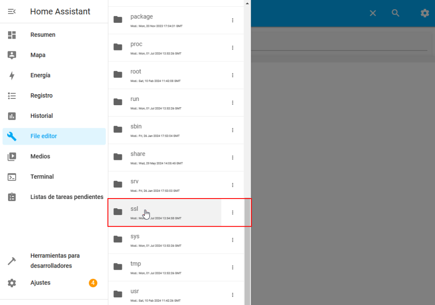
Task: Click the Historial chart icon
Action: click(12, 116)
